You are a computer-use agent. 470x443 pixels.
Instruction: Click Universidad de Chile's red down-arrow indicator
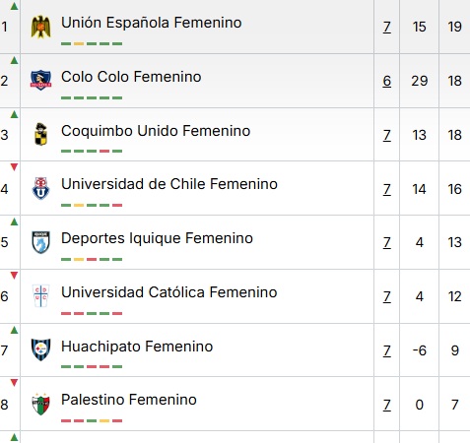(14, 167)
